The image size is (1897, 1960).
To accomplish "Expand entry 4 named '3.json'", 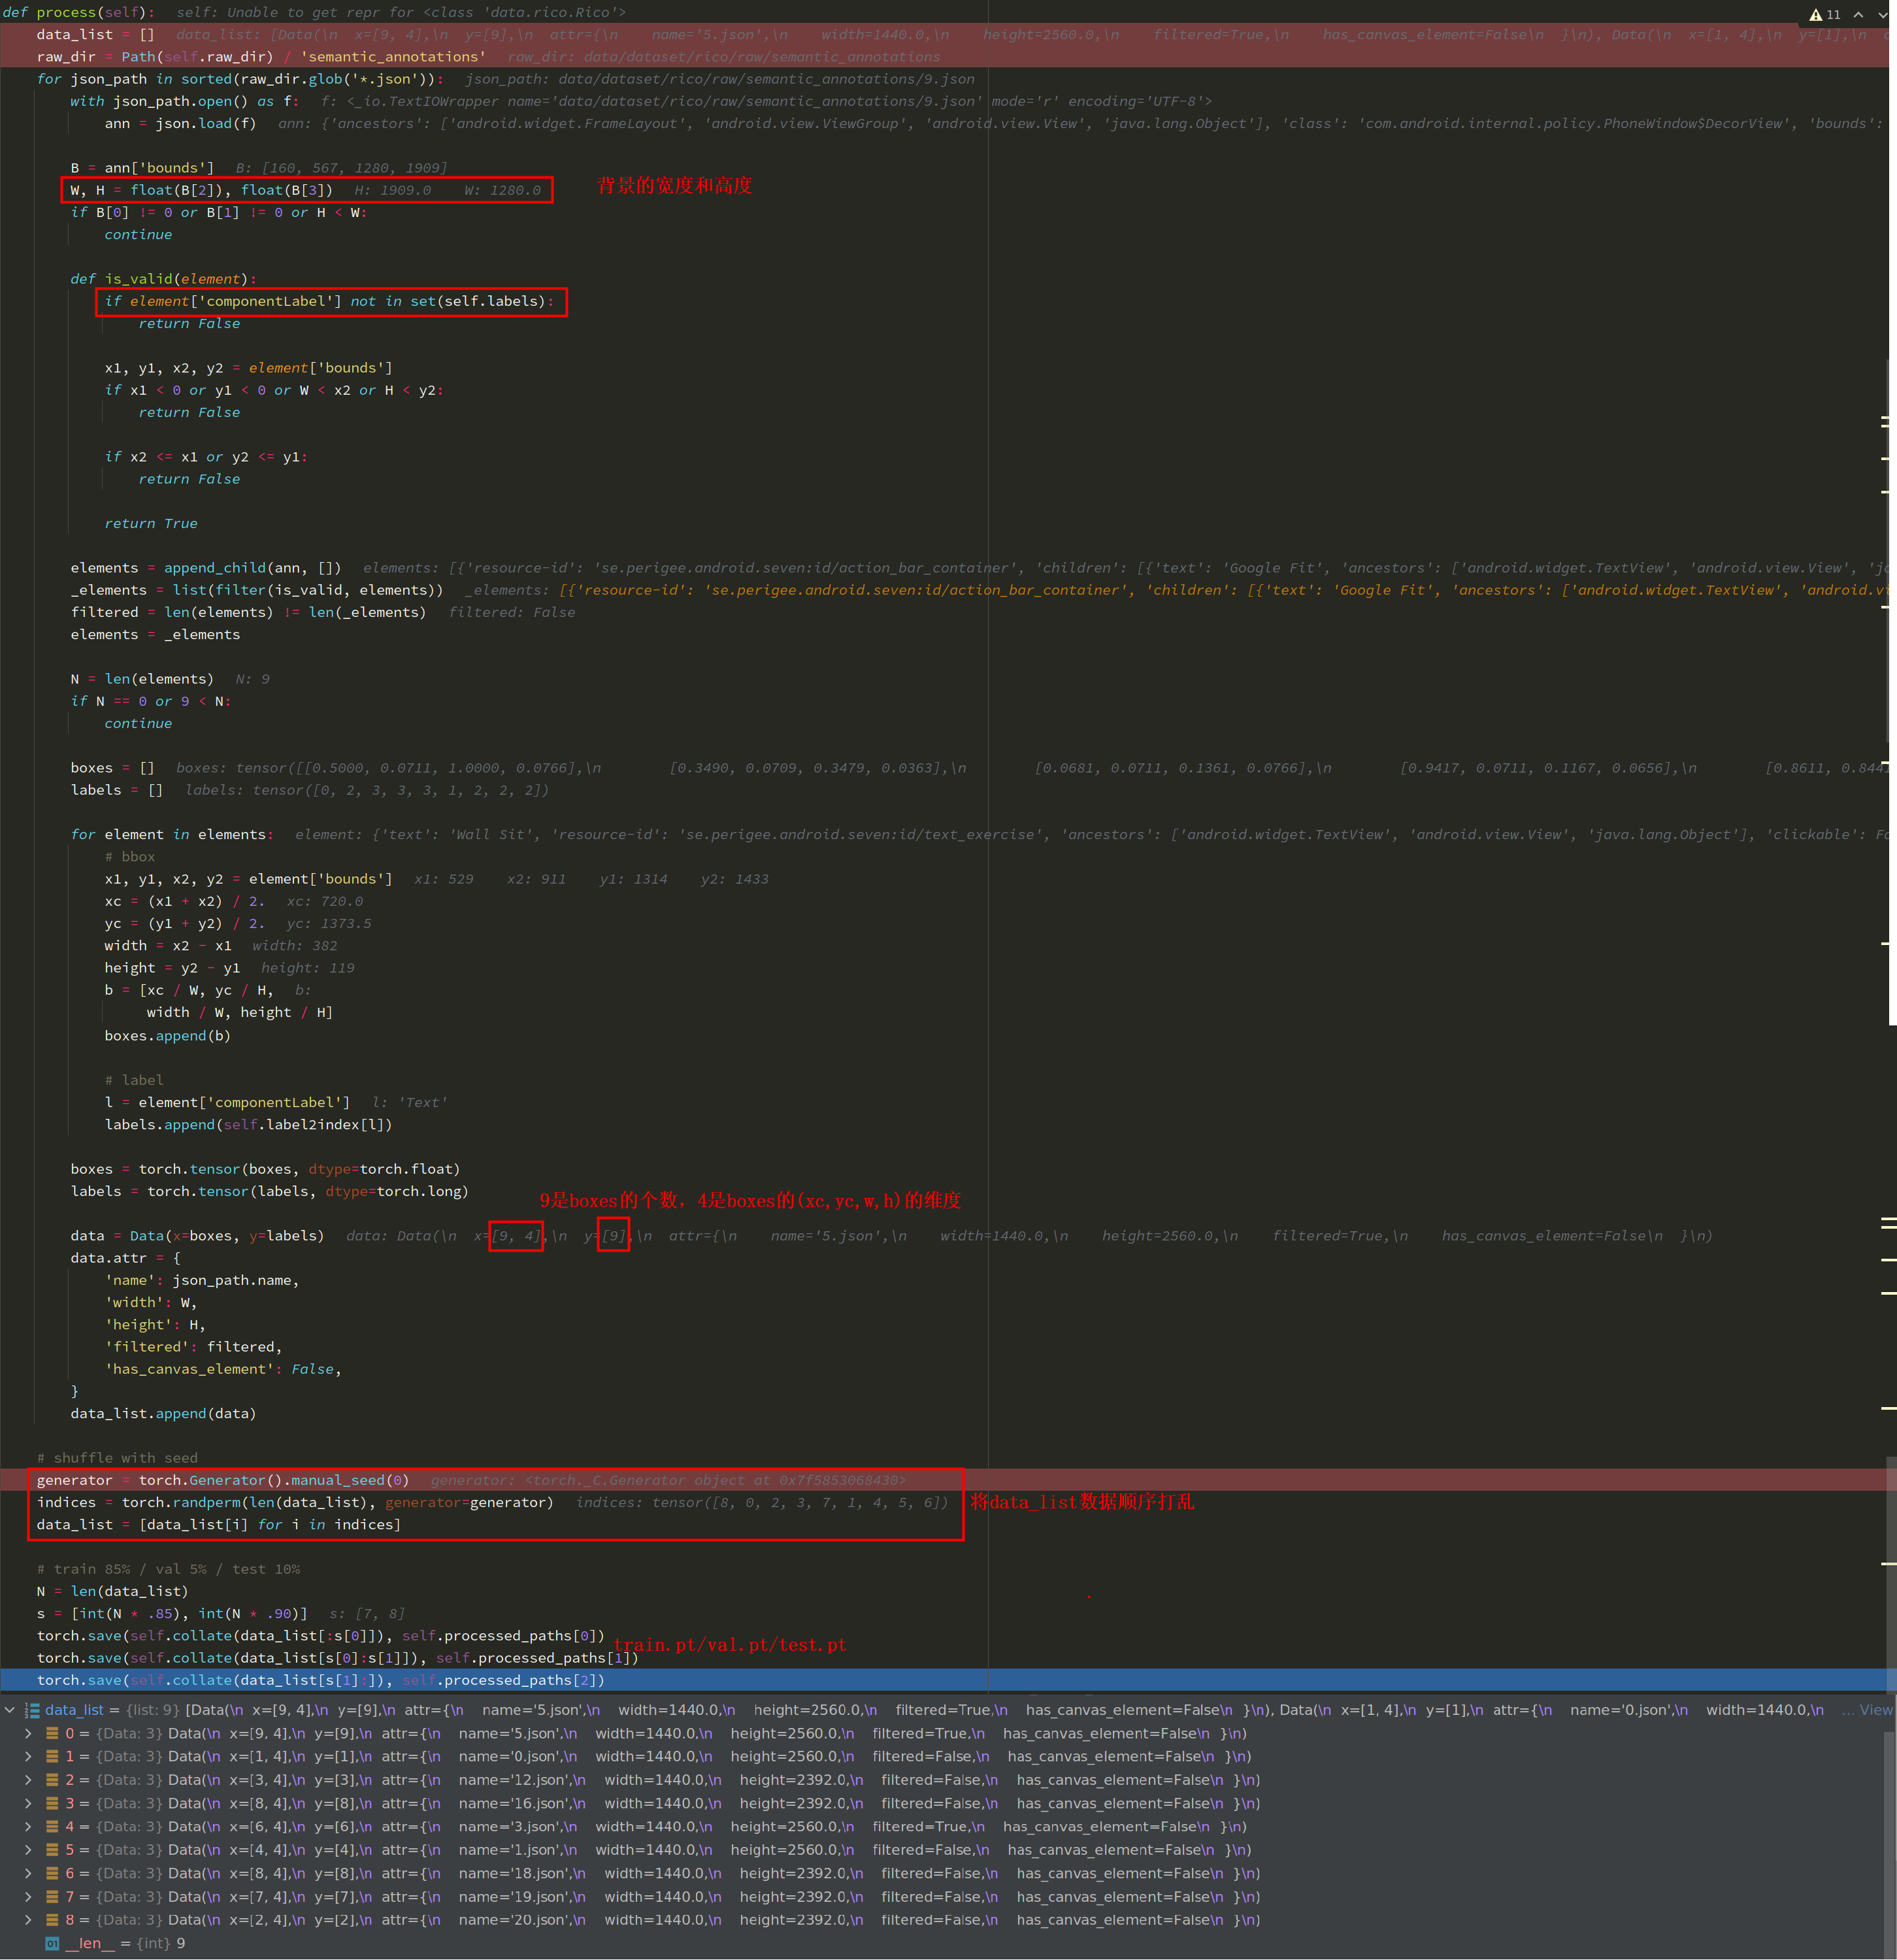I will coord(28,1826).
